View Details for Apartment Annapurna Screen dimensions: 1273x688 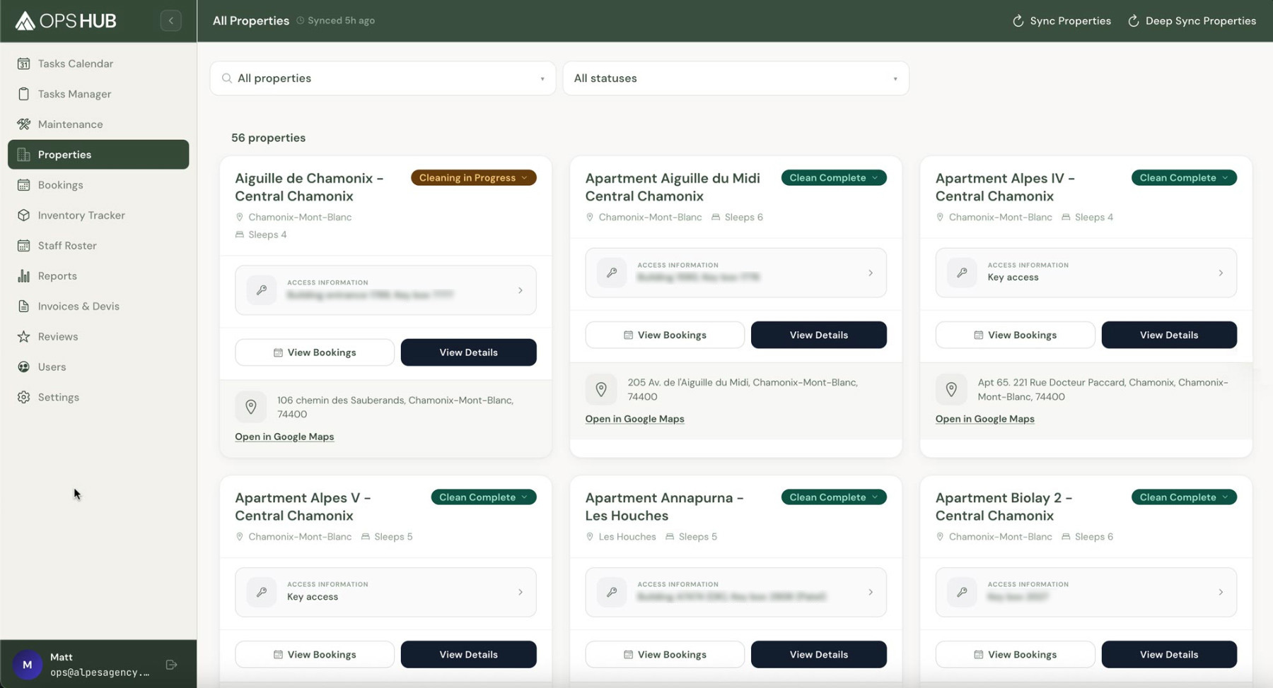[819, 655]
